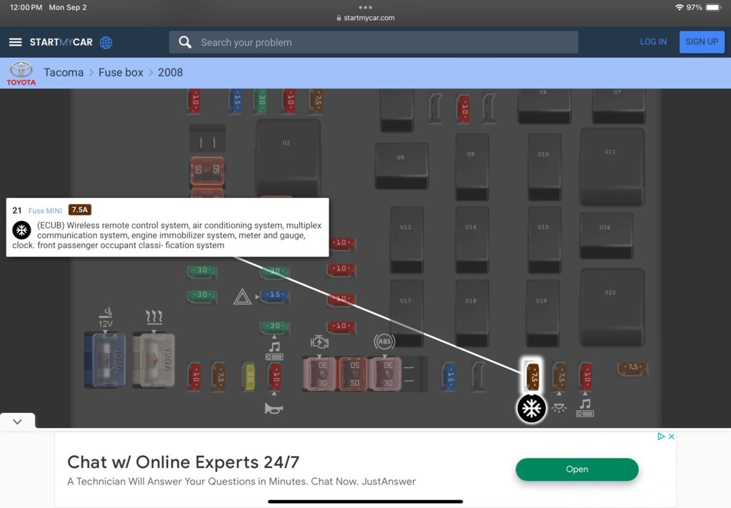This screenshot has width=731, height=508.
Task: Select the audio icon below the 30A fuse
Action: [274, 351]
